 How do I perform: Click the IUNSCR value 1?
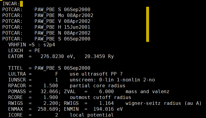click(x=57, y=80)
